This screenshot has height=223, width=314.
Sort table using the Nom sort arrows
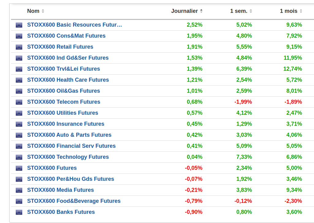[43, 11]
